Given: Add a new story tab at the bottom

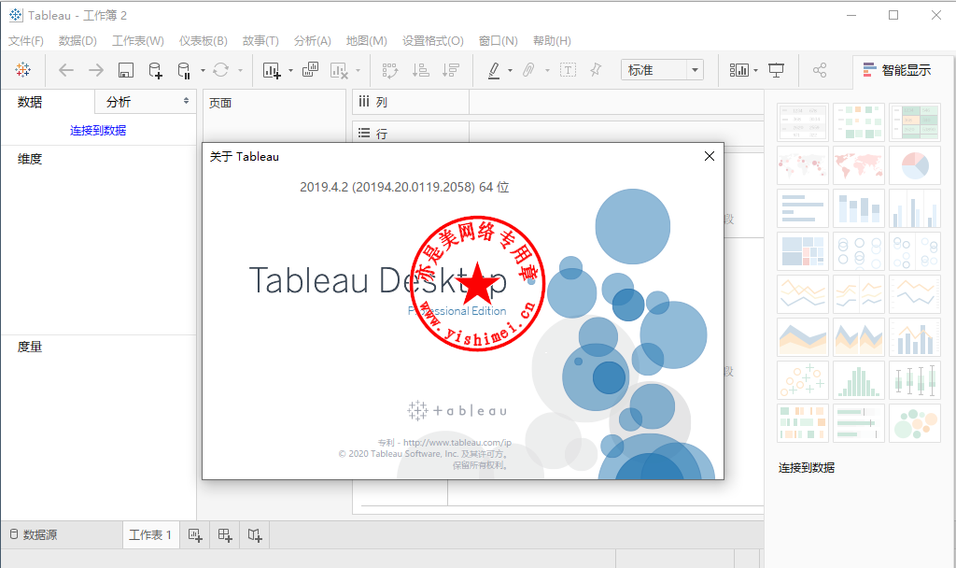Looking at the screenshot, I should 255,535.
